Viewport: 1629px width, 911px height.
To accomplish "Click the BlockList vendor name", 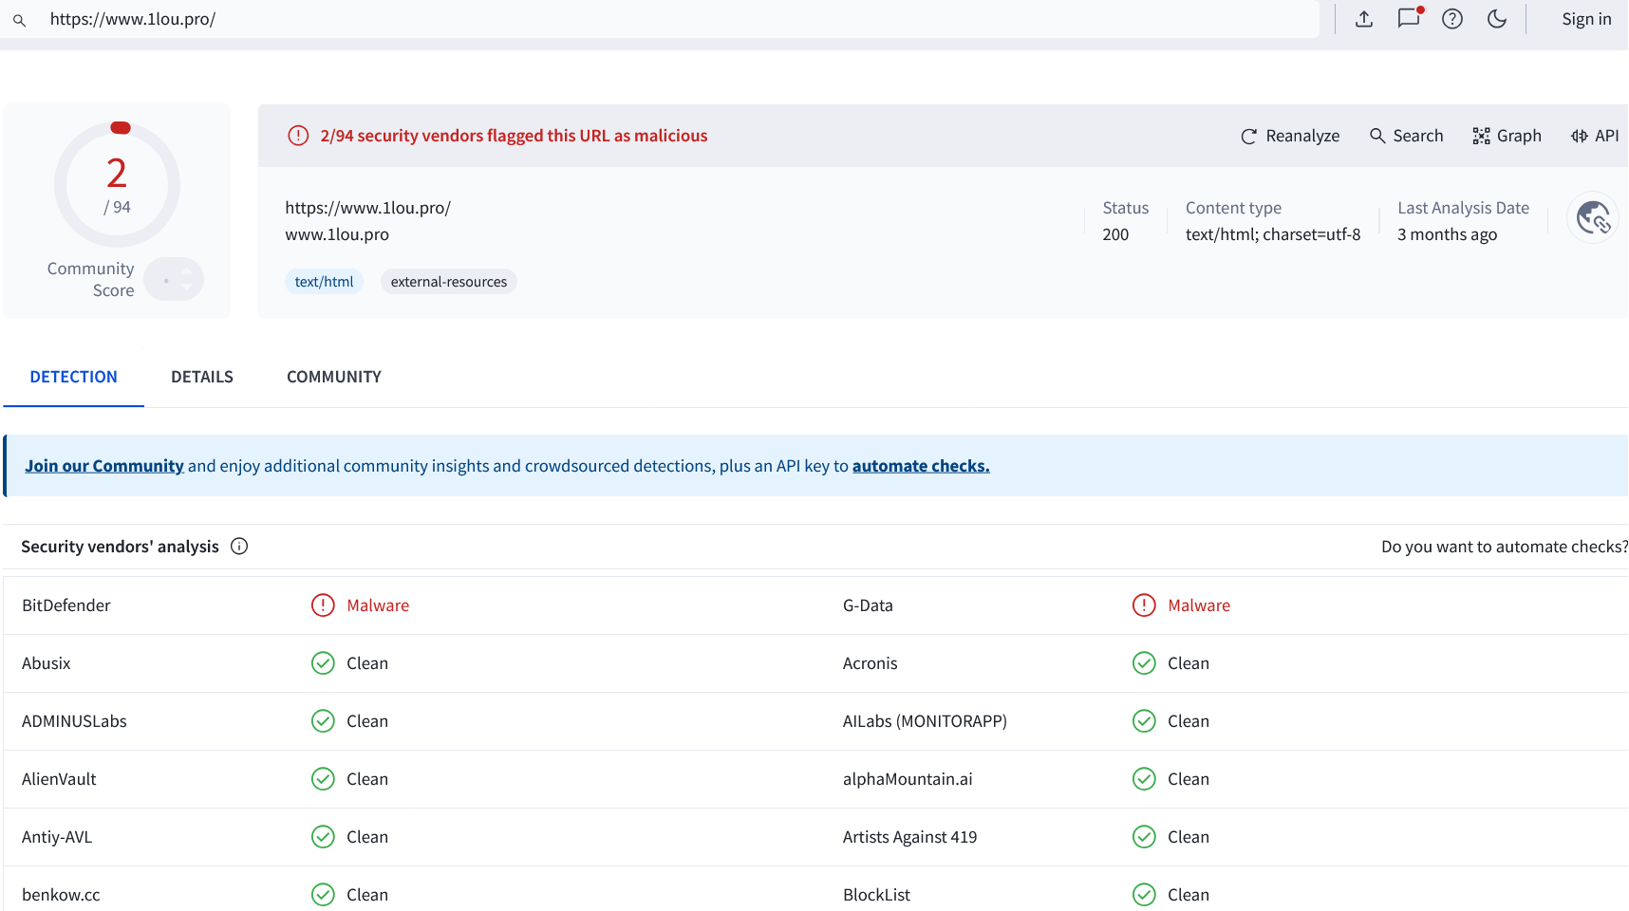I will [876, 895].
